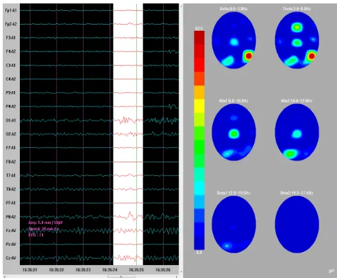
Task: Click the EEG : 19 channel count text
Action: pyautogui.click(x=36, y=235)
